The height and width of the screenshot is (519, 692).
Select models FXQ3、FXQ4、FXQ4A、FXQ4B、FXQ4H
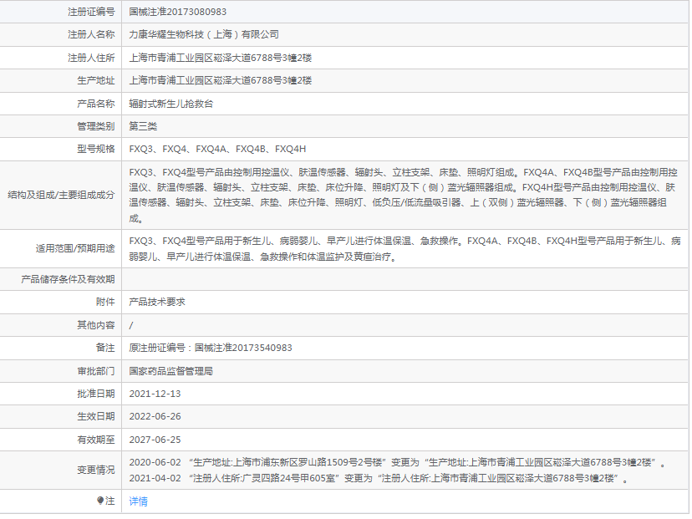(217, 149)
